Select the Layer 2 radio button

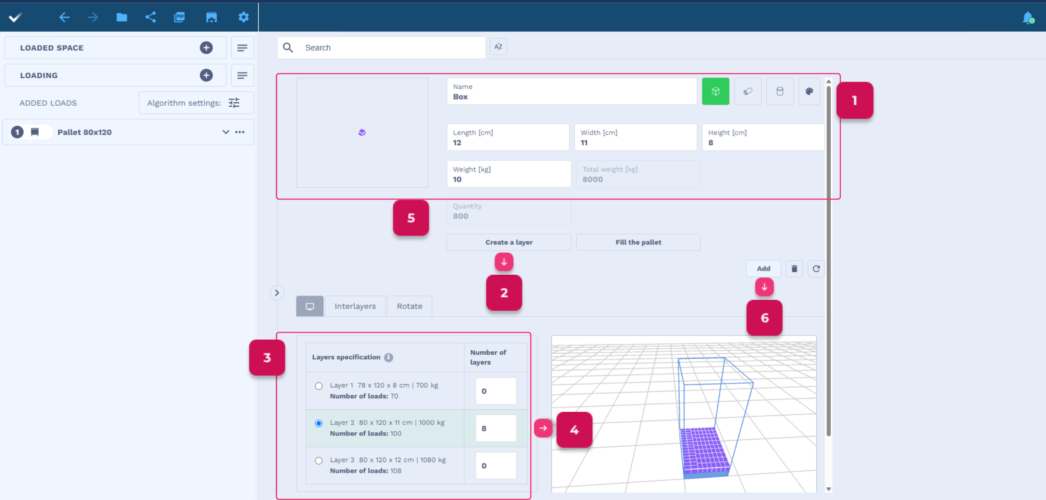[x=319, y=423]
